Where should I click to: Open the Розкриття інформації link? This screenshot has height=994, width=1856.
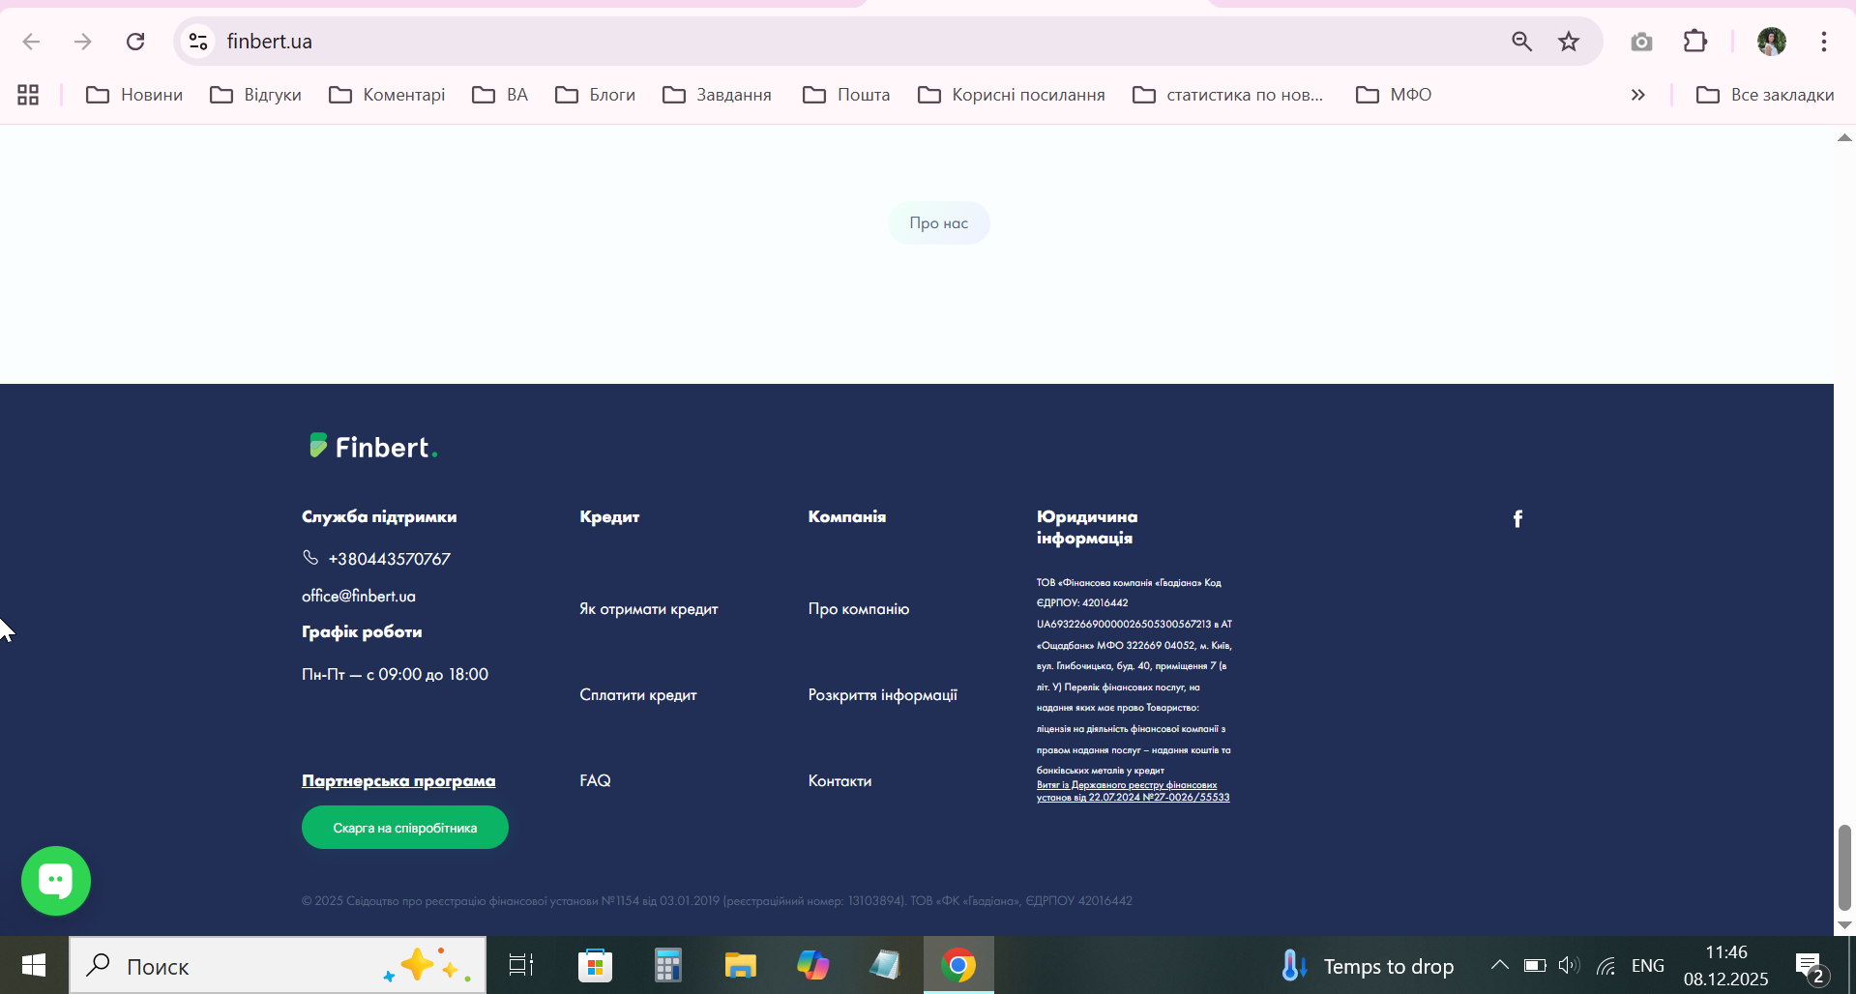coord(883,695)
